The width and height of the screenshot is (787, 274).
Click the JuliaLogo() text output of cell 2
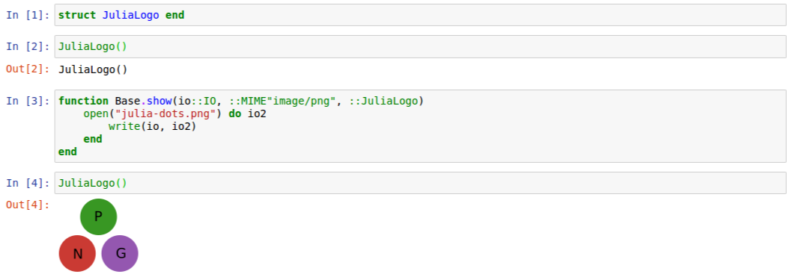coord(93,69)
